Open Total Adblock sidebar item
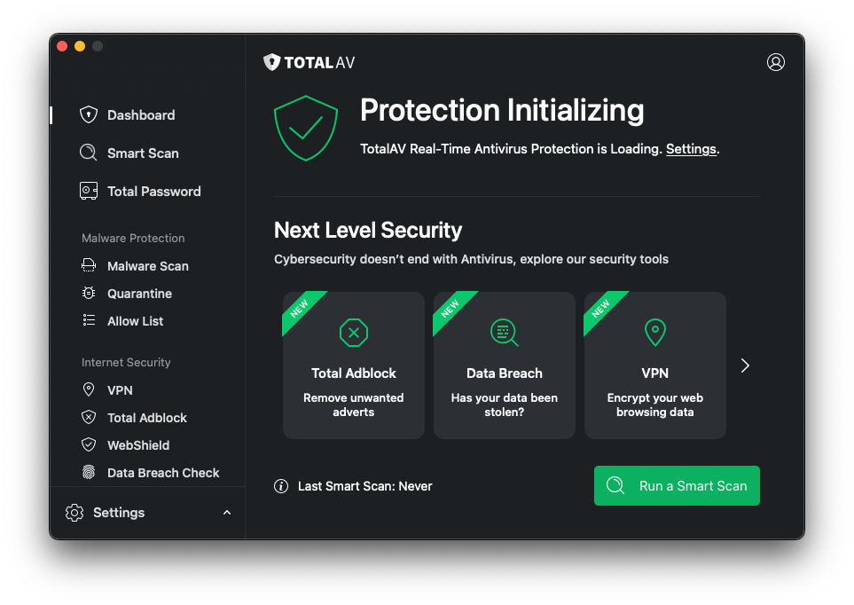Viewport: 854px width, 605px height. 146,418
